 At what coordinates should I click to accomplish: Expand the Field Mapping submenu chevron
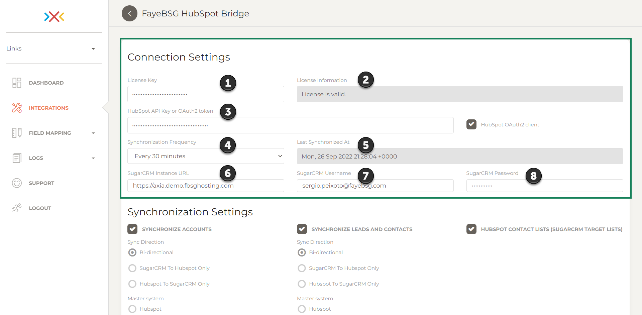tap(93, 133)
